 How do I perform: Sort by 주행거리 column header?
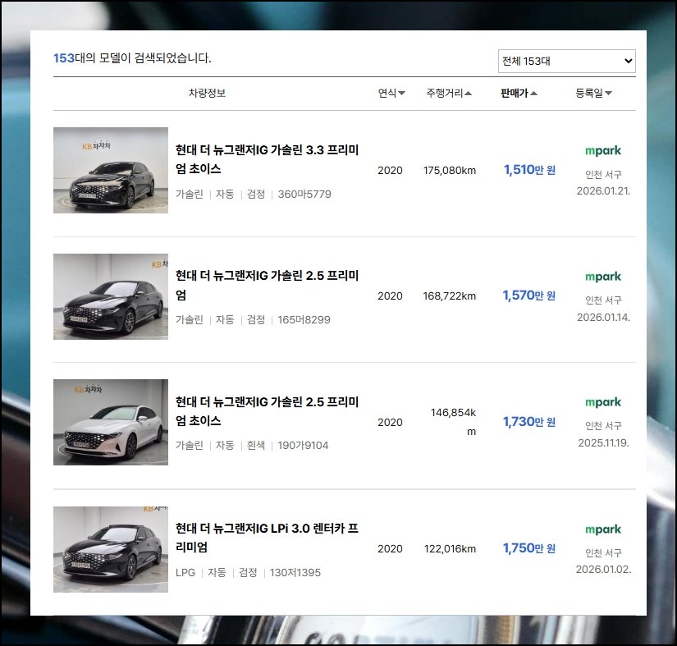pos(449,93)
